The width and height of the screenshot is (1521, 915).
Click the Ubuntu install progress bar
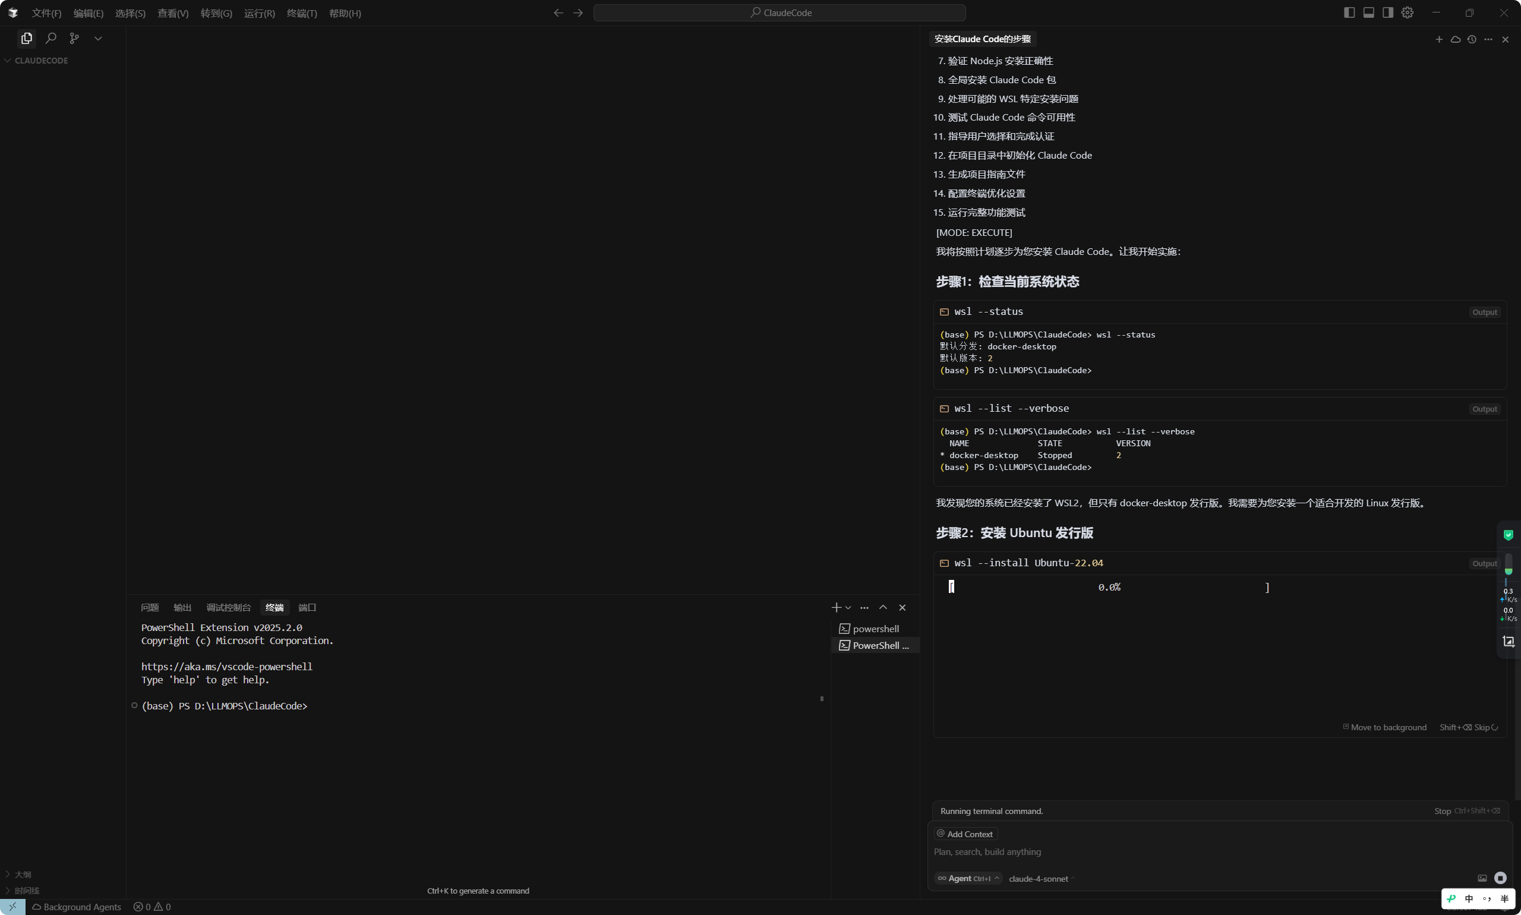pos(1109,587)
